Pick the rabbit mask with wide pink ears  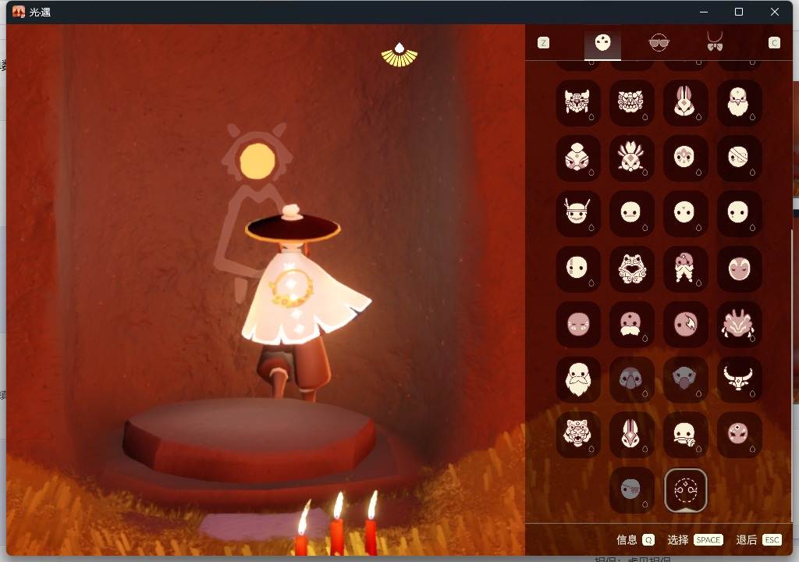[x=685, y=102]
